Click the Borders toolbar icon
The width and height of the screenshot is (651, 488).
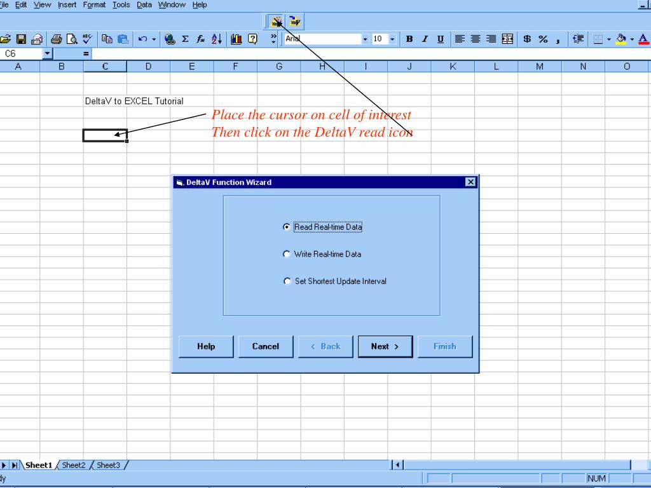(x=598, y=39)
